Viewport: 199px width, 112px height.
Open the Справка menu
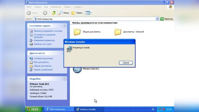[x=77, y=7]
